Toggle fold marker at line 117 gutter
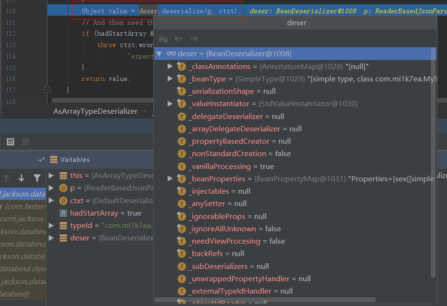The height and width of the screenshot is (306, 447). [x=47, y=89]
